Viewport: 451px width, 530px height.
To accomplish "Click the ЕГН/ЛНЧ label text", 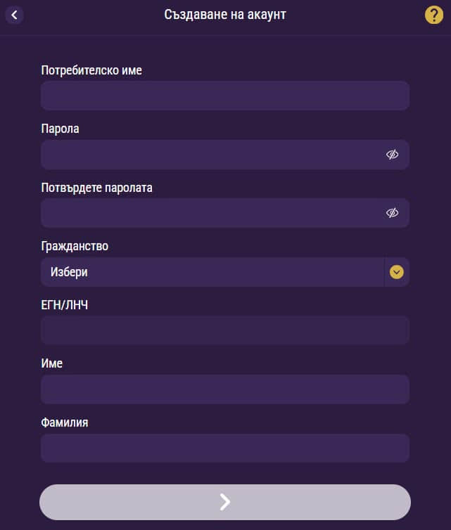I will coord(65,305).
